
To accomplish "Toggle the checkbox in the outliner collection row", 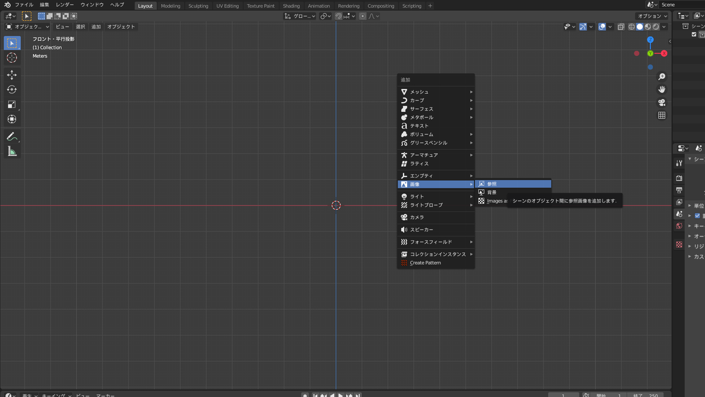I will point(694,35).
